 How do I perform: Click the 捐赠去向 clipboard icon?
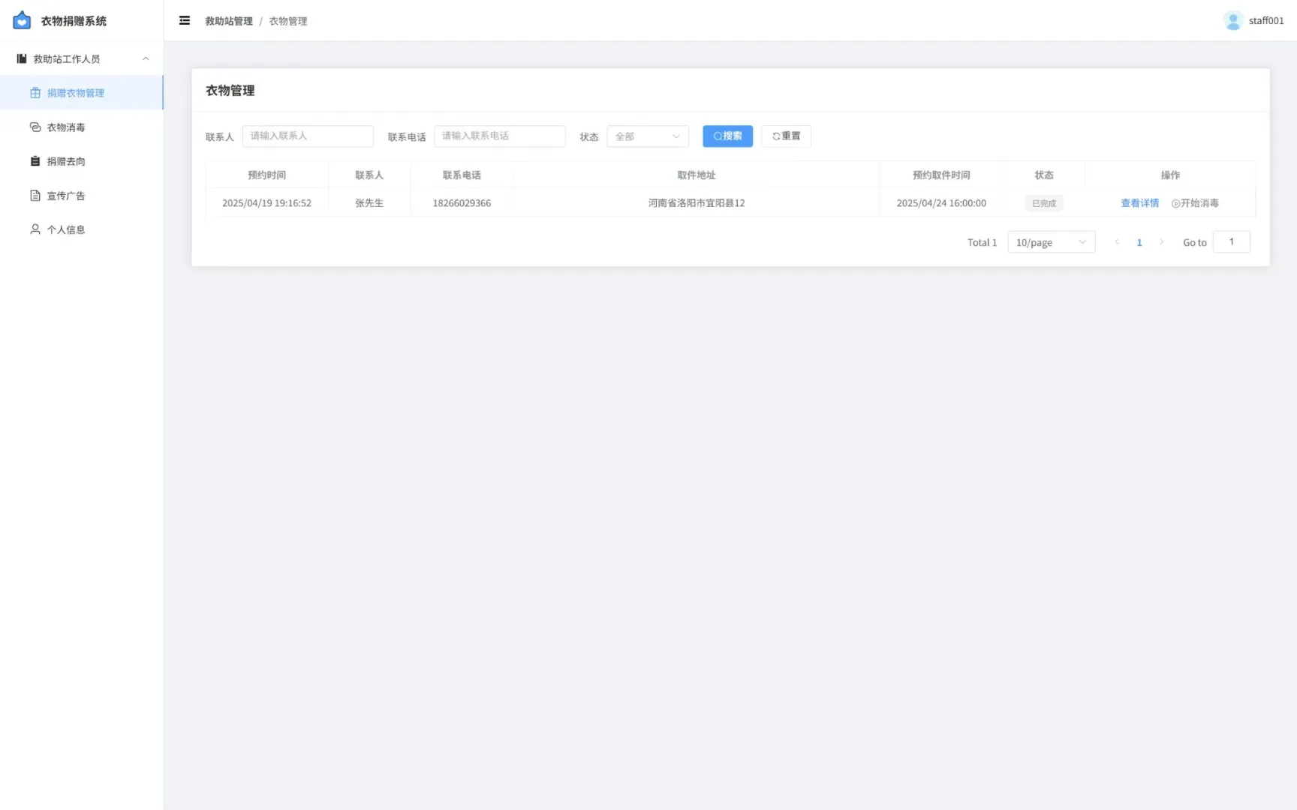pos(35,161)
